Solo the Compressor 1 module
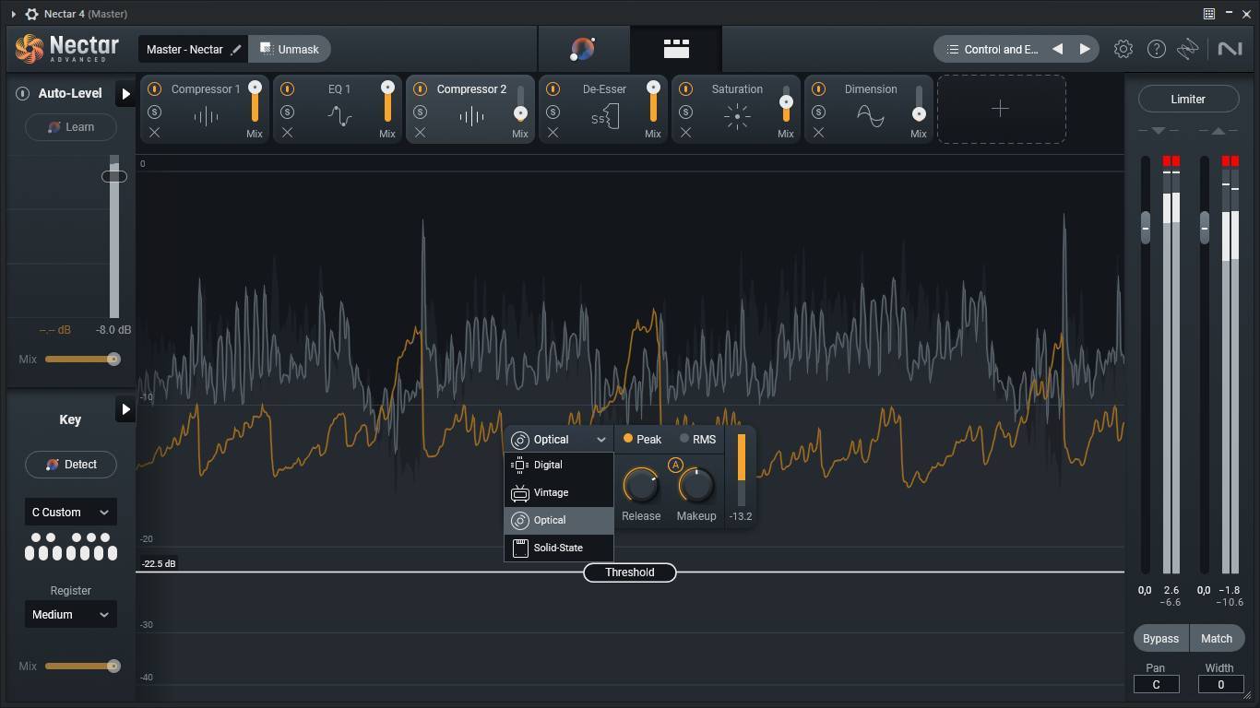 [154, 112]
